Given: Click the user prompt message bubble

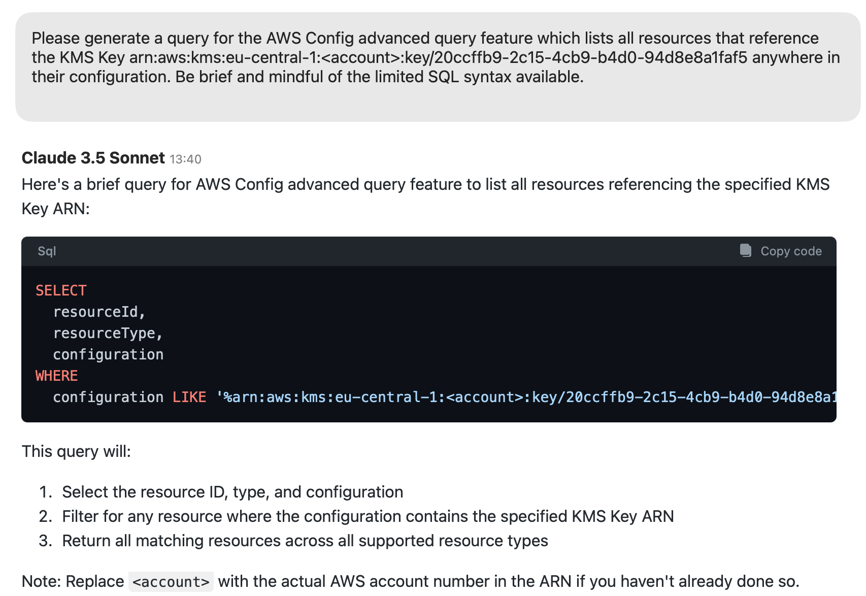Looking at the screenshot, I should point(438,67).
